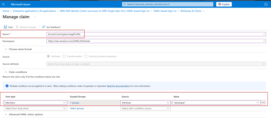Open the empty user type 'Select from drop down'
271x127 pixels.
pyautogui.click(x=35, y=108)
